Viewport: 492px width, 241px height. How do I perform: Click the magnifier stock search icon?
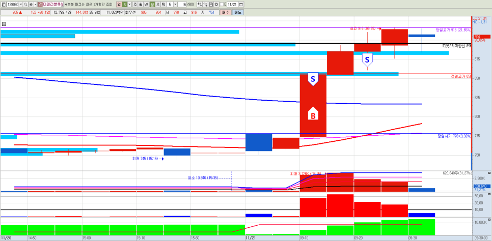click(x=25, y=5)
